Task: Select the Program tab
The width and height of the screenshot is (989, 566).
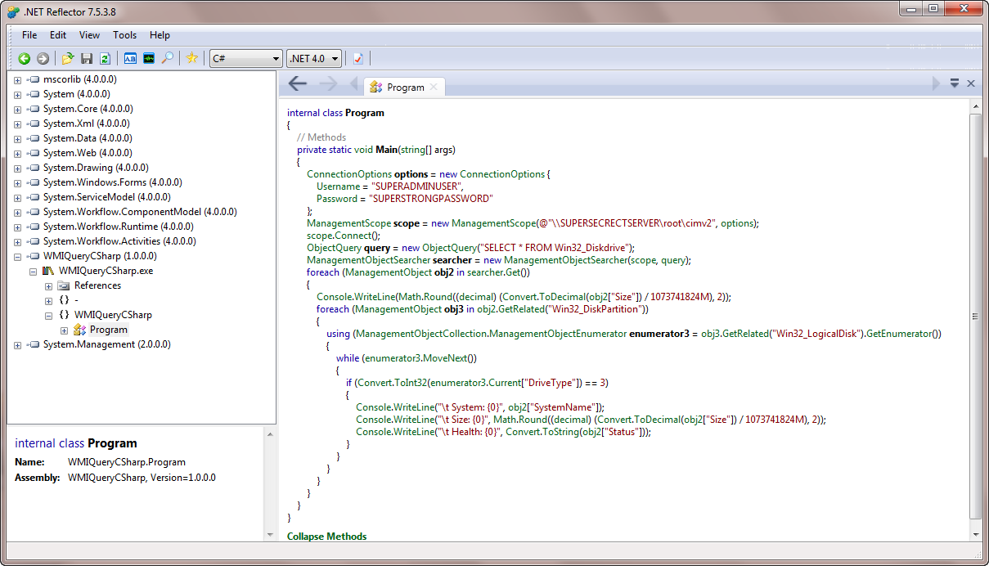Action: 403,87
